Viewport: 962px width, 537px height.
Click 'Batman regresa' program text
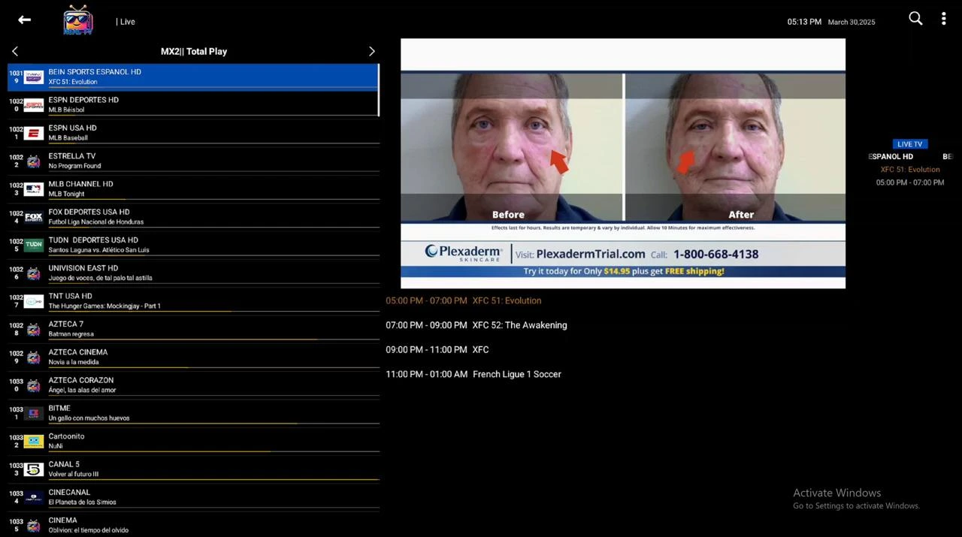click(71, 334)
